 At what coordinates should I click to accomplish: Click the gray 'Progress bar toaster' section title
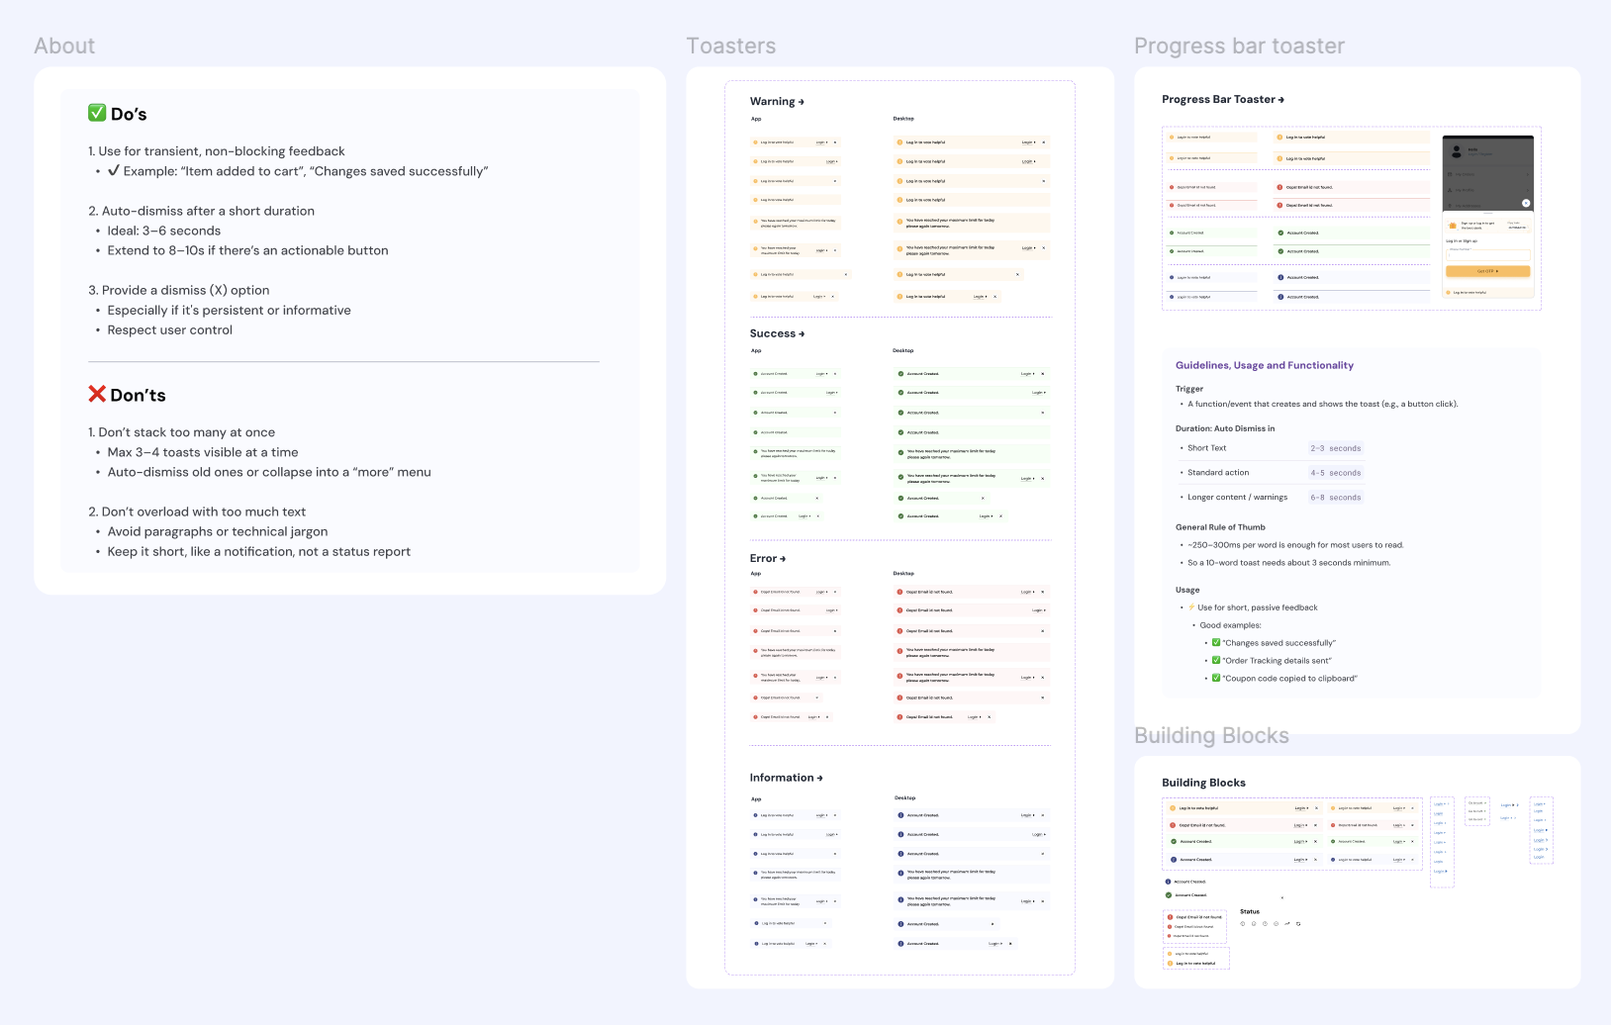pos(1240,47)
